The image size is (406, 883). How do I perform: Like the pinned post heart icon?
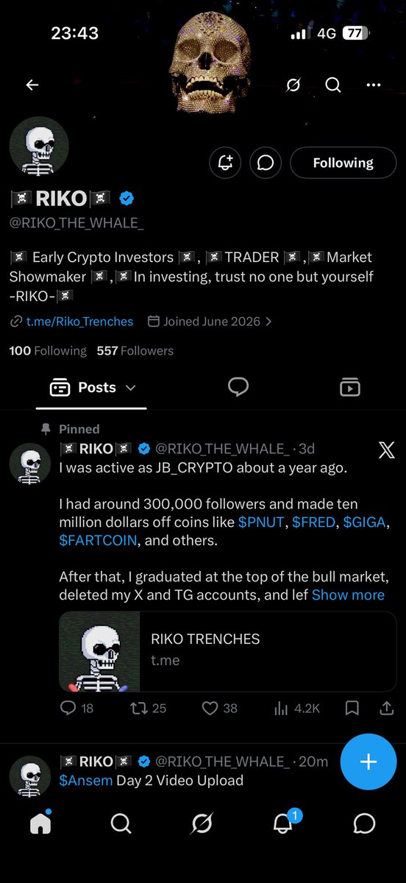tap(210, 709)
